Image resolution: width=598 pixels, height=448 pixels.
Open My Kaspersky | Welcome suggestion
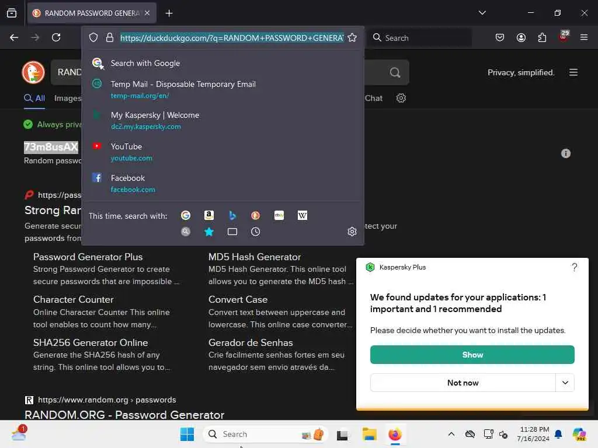tap(222, 120)
